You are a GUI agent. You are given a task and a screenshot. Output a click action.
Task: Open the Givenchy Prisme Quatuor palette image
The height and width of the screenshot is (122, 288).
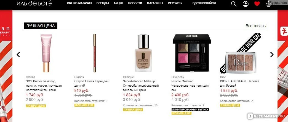(192, 53)
